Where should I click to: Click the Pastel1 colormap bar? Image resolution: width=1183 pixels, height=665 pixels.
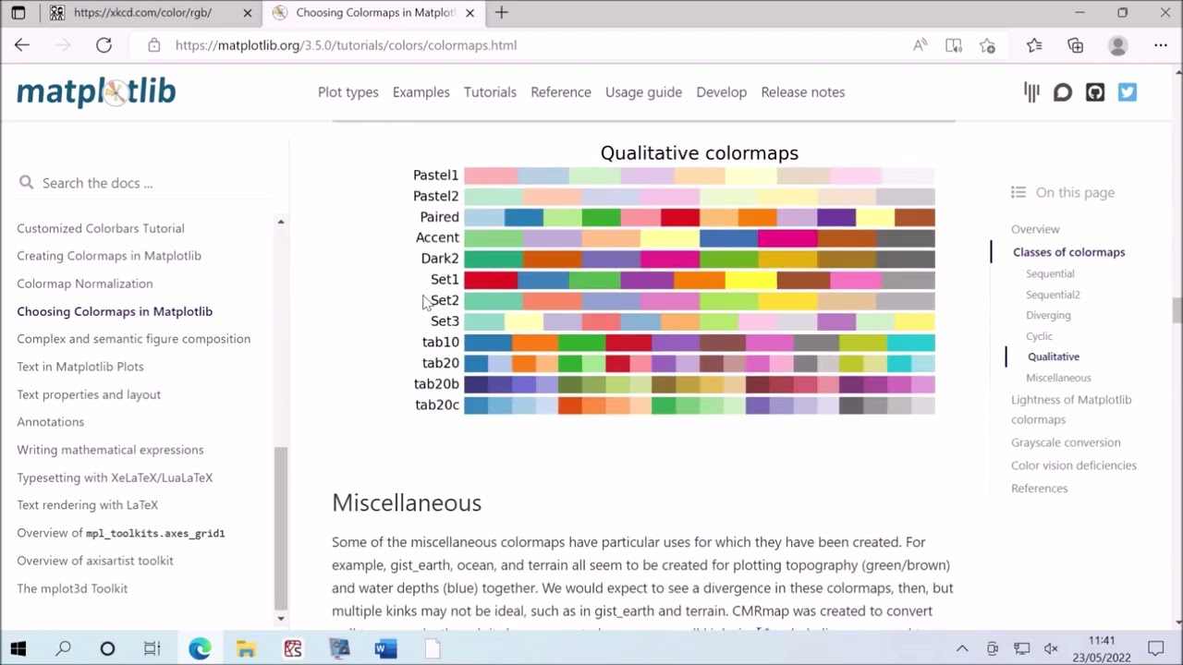click(700, 175)
